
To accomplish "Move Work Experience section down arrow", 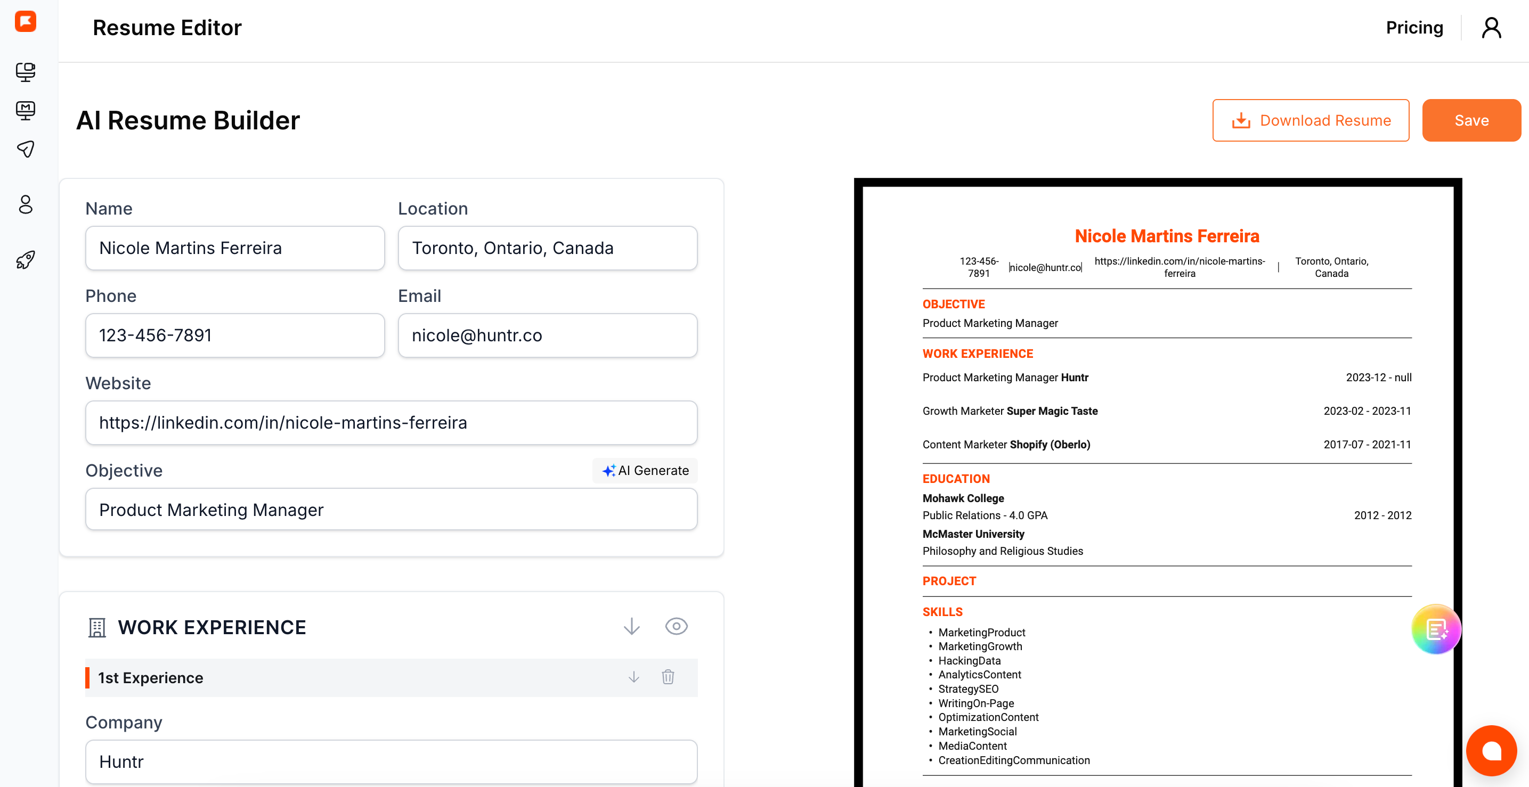I will 631,626.
